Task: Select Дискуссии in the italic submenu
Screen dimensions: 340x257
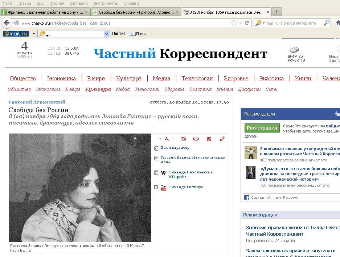Action: [249, 89]
